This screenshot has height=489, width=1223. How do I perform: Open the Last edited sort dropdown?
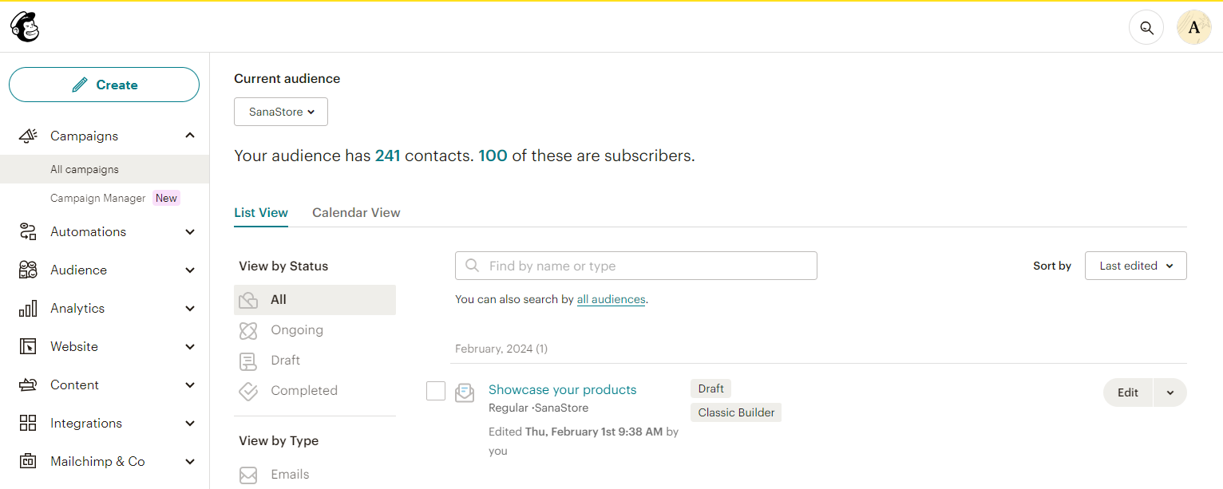[1135, 266]
